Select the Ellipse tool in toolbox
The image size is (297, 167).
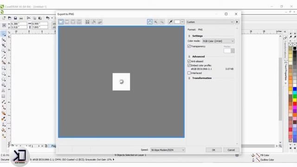click(x=3, y=74)
